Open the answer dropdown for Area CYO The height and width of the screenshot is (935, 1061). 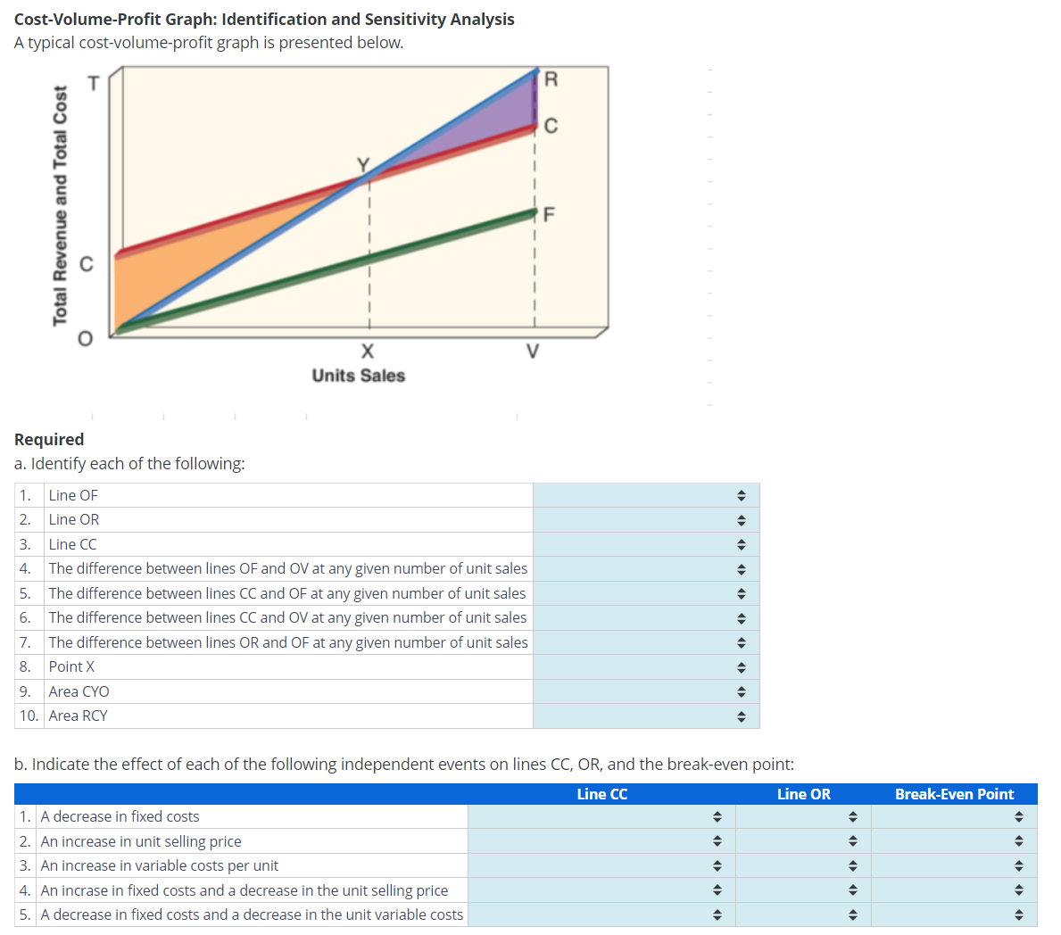(741, 691)
